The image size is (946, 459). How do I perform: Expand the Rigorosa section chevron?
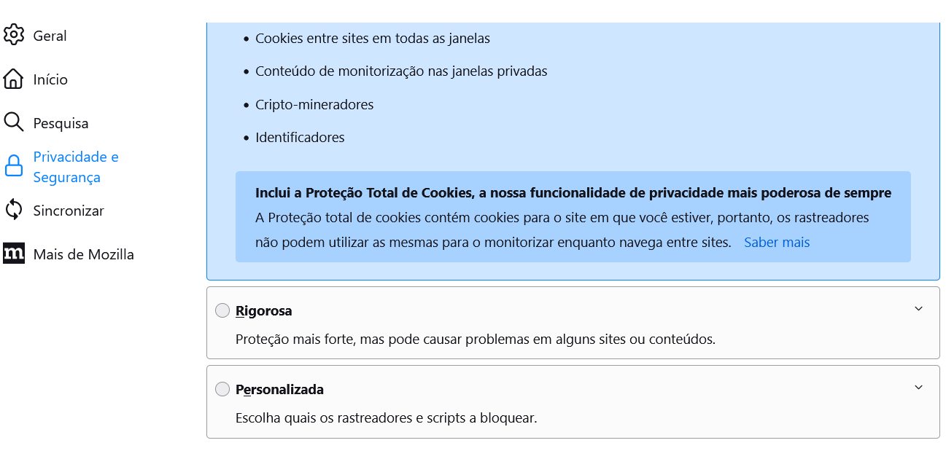918,309
